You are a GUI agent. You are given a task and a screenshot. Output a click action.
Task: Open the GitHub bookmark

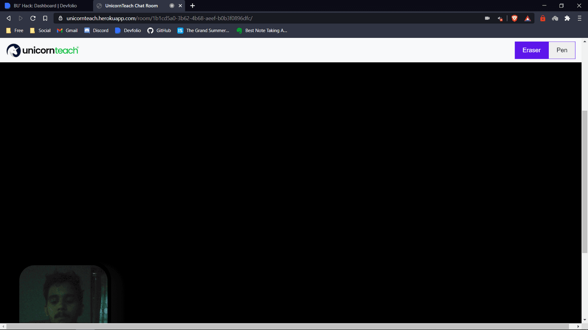(159, 31)
